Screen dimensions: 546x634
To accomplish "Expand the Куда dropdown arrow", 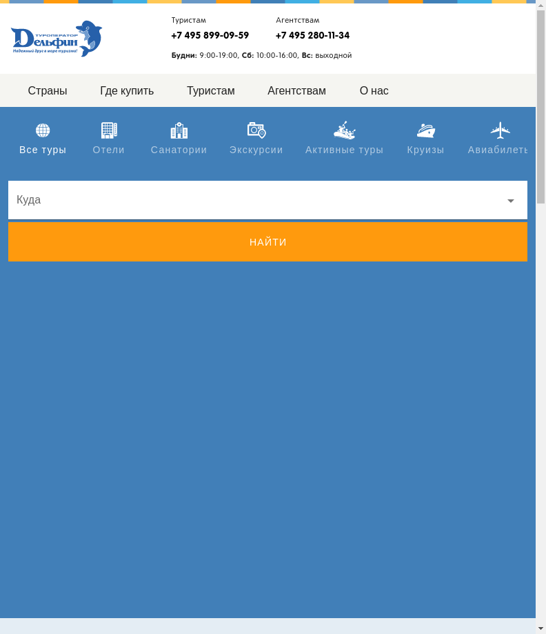I will pyautogui.click(x=511, y=201).
